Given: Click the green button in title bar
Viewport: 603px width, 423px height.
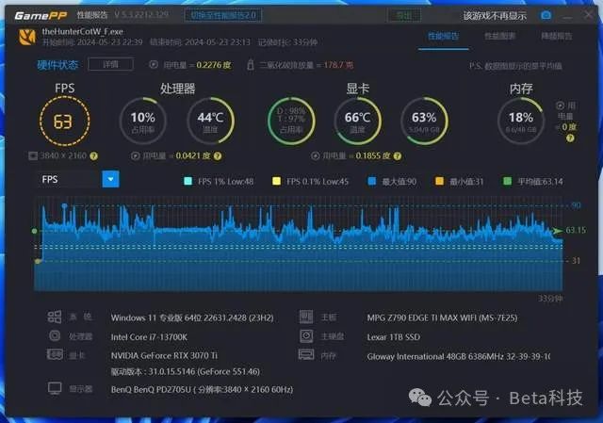Looking at the screenshot, I should tap(404, 15).
